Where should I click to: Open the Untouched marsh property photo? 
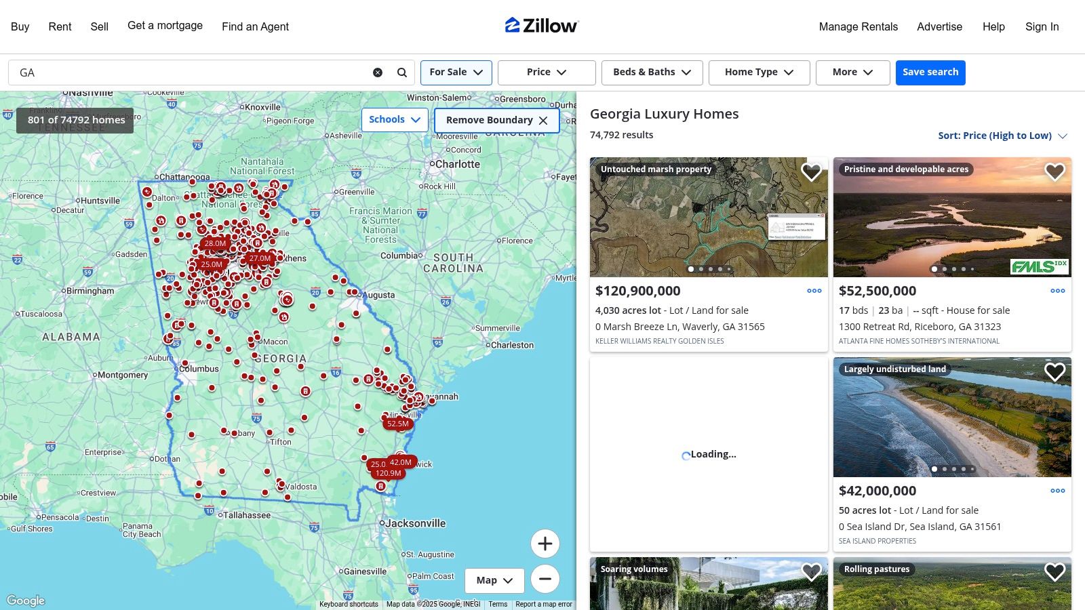coord(709,218)
